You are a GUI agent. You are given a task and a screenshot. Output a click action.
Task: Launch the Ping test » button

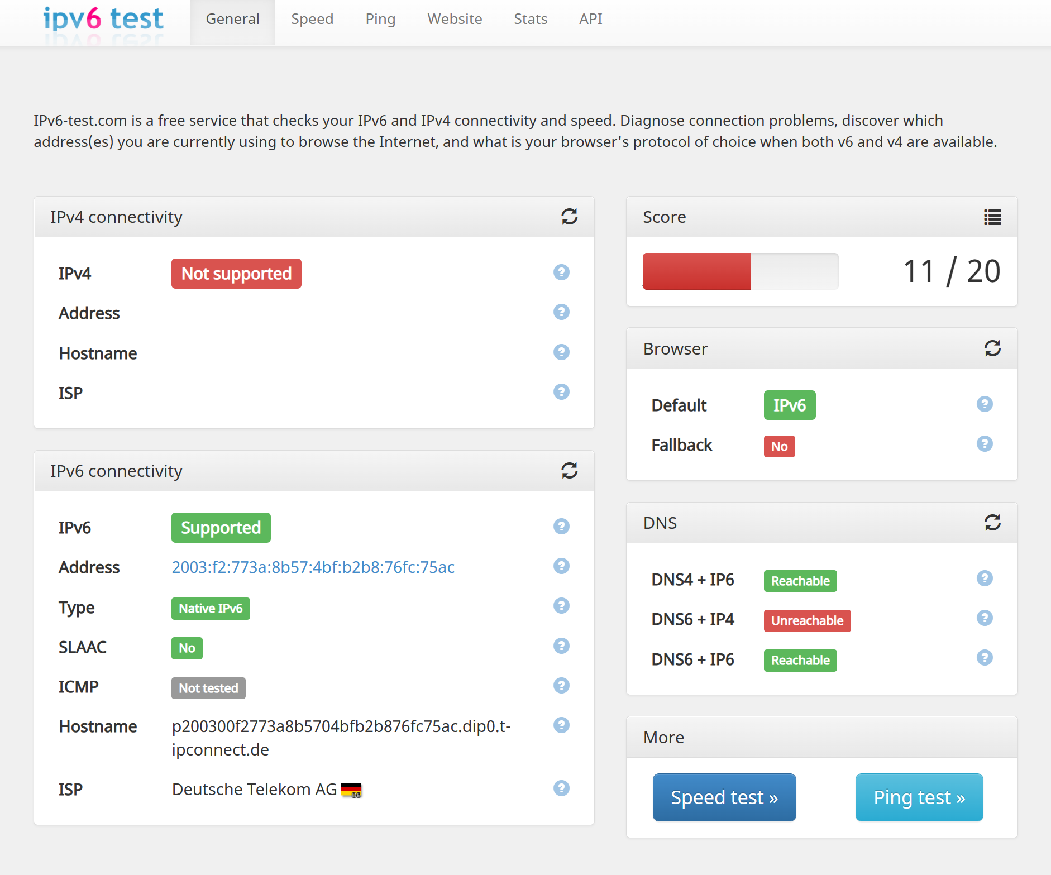[x=919, y=797]
